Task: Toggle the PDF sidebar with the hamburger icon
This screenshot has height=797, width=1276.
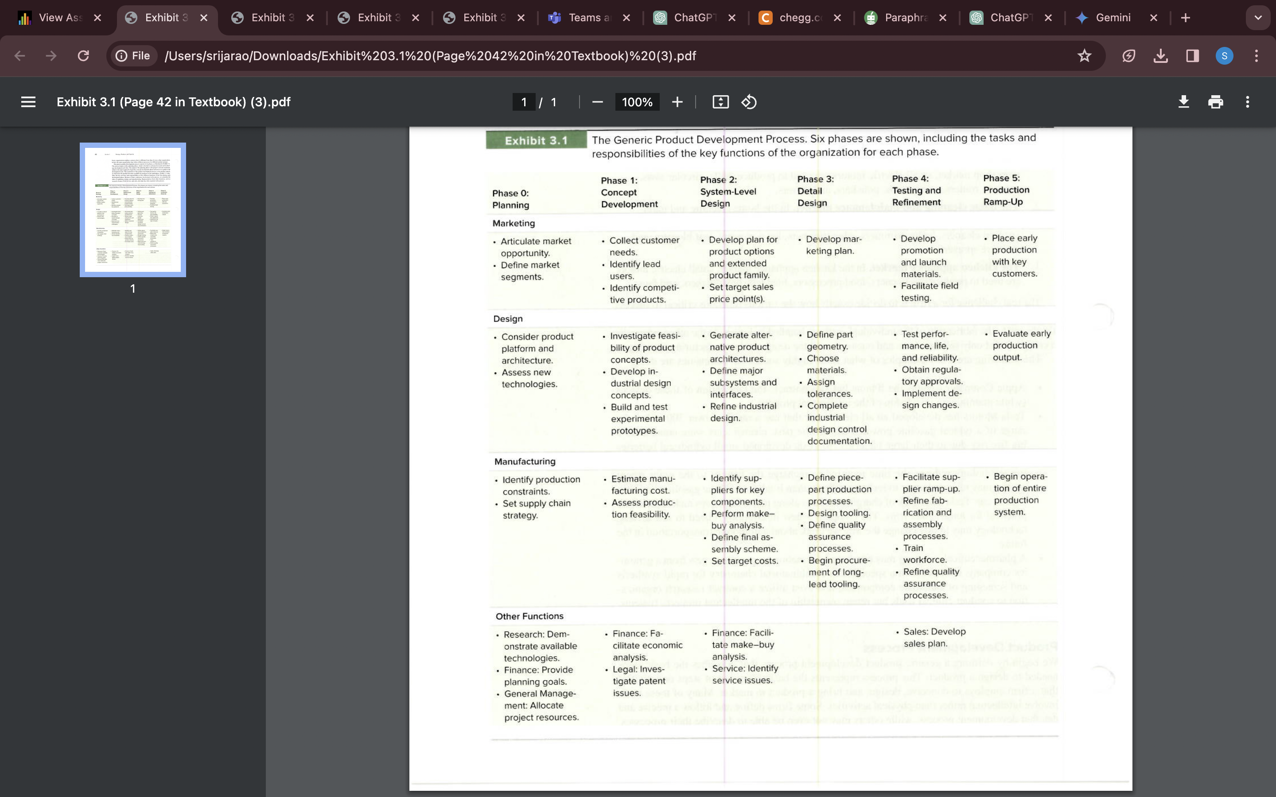Action: click(x=28, y=102)
